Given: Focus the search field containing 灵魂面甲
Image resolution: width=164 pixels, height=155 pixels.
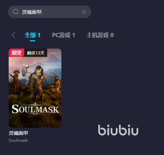Looking at the screenshot, I should 50,12.
